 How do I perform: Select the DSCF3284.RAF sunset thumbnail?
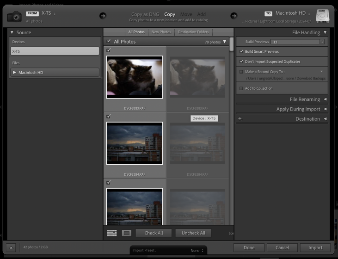pos(135,143)
